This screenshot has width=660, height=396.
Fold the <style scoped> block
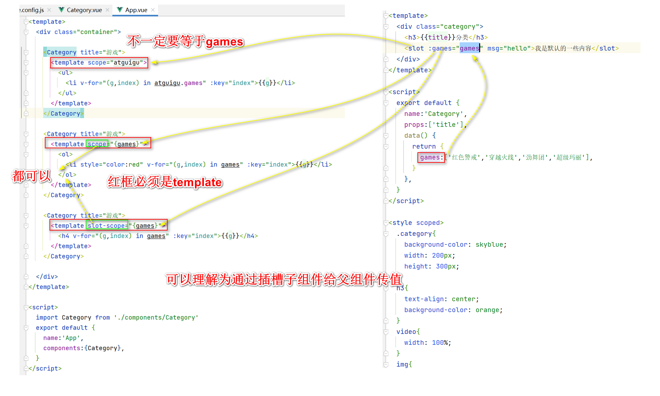[x=386, y=223]
